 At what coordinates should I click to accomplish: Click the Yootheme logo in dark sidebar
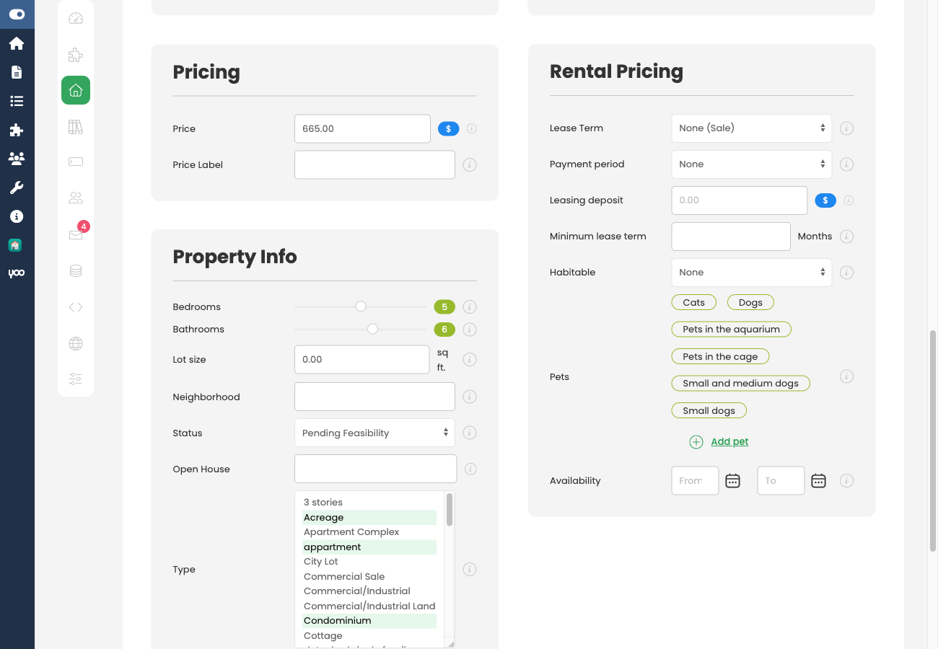[x=16, y=273]
